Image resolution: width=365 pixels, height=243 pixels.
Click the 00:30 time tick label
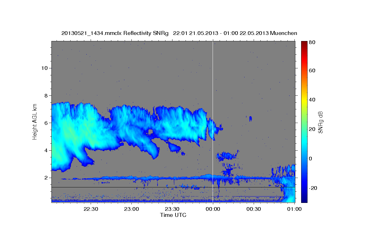[x=254, y=209]
